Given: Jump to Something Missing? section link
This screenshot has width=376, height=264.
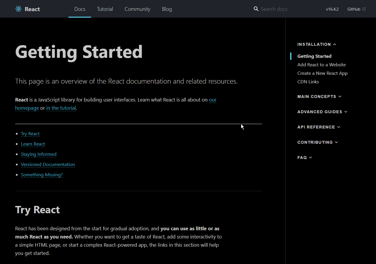Looking at the screenshot, I should 42,175.
